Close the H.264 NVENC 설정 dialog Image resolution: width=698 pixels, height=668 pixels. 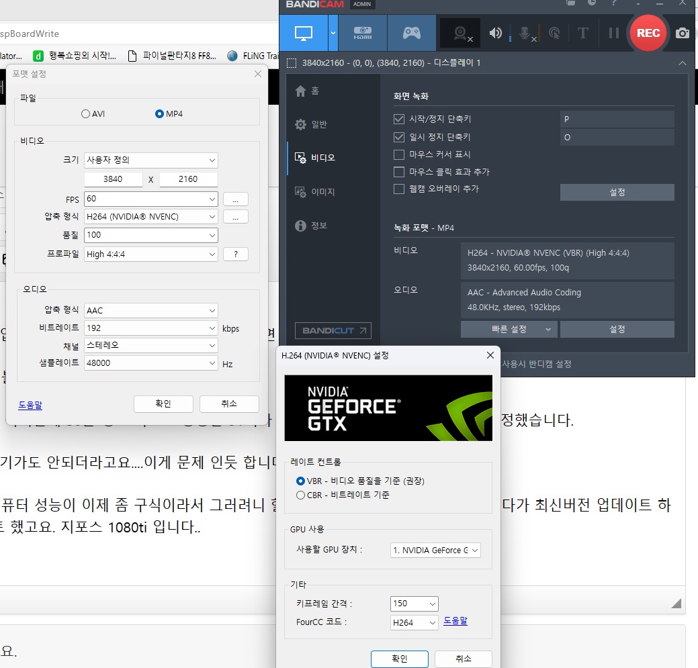point(490,355)
